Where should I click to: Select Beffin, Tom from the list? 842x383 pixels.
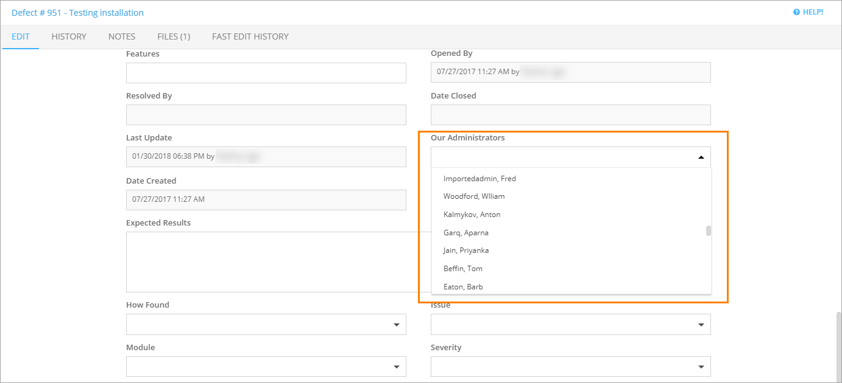[x=463, y=269]
